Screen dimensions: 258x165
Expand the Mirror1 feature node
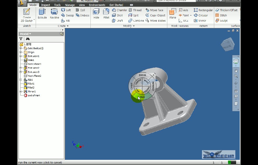(21, 92)
